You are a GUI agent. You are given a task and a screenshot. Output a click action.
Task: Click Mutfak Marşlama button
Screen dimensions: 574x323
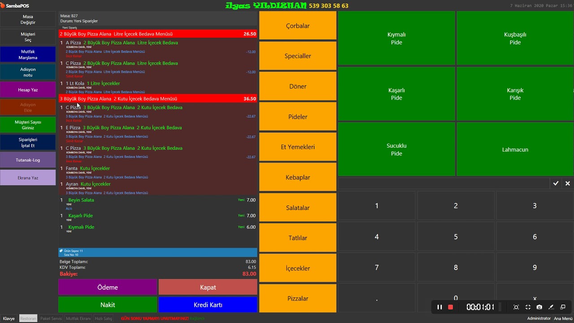(28, 55)
